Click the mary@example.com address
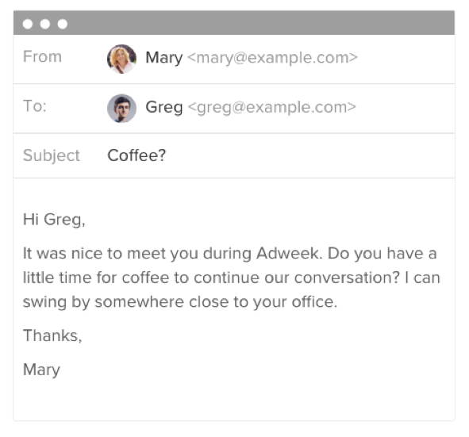 pos(272,58)
